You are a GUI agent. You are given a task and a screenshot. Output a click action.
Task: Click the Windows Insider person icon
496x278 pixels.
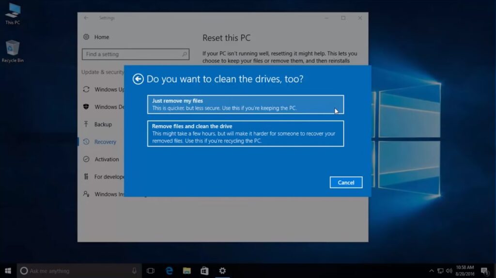[86, 194]
